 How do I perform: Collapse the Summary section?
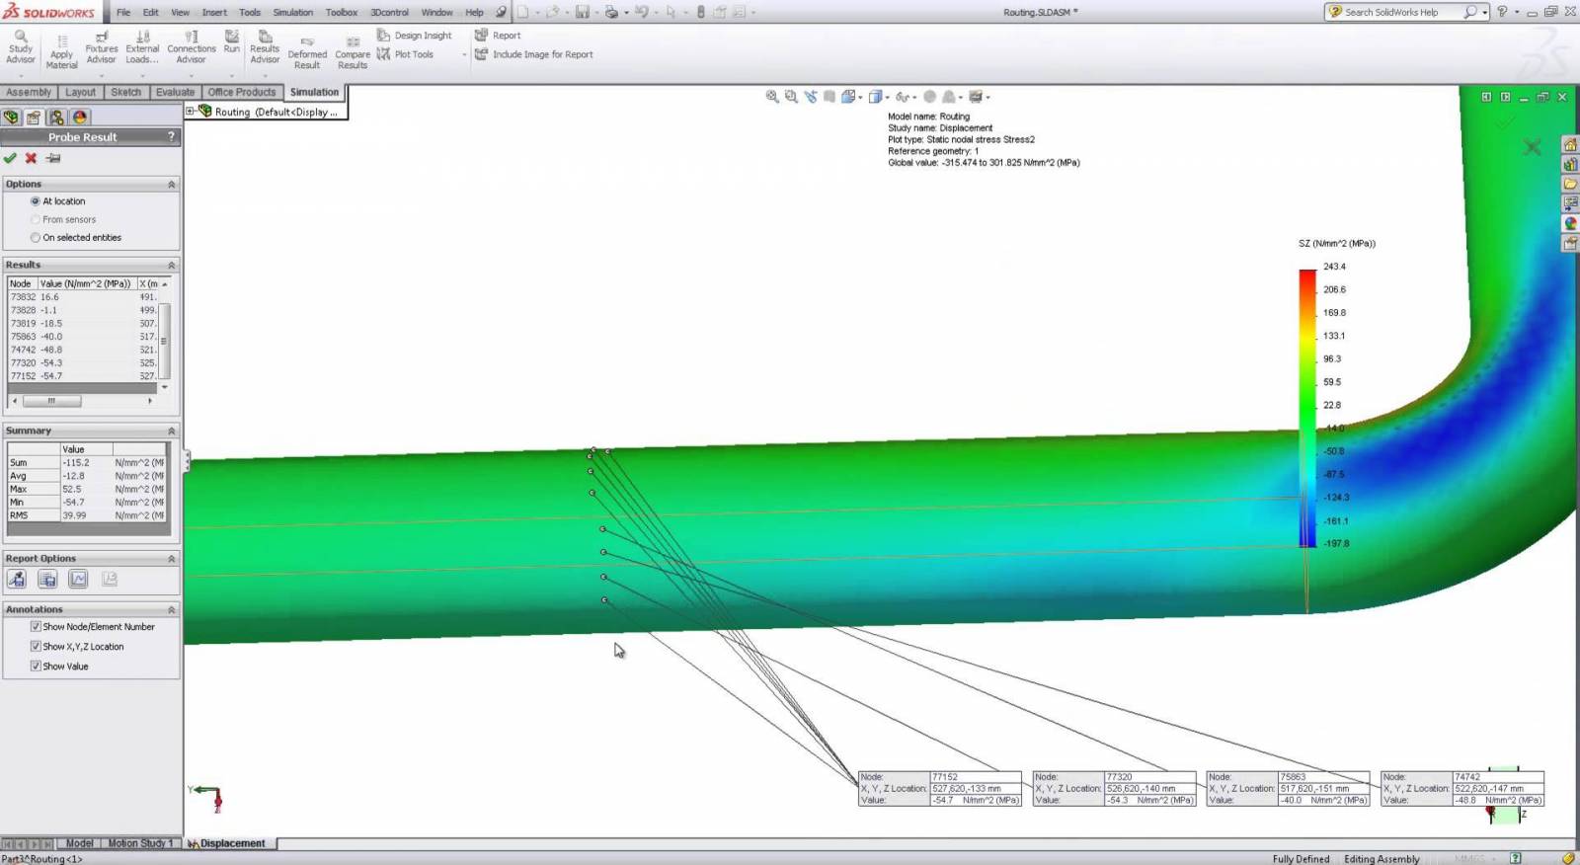tap(171, 432)
